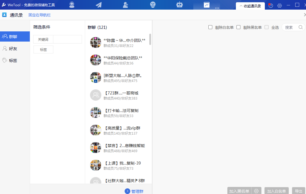Enable 剔除白名单 checkbox
Image resolution: width=306 pixels, height=194 pixels.
point(210,27)
